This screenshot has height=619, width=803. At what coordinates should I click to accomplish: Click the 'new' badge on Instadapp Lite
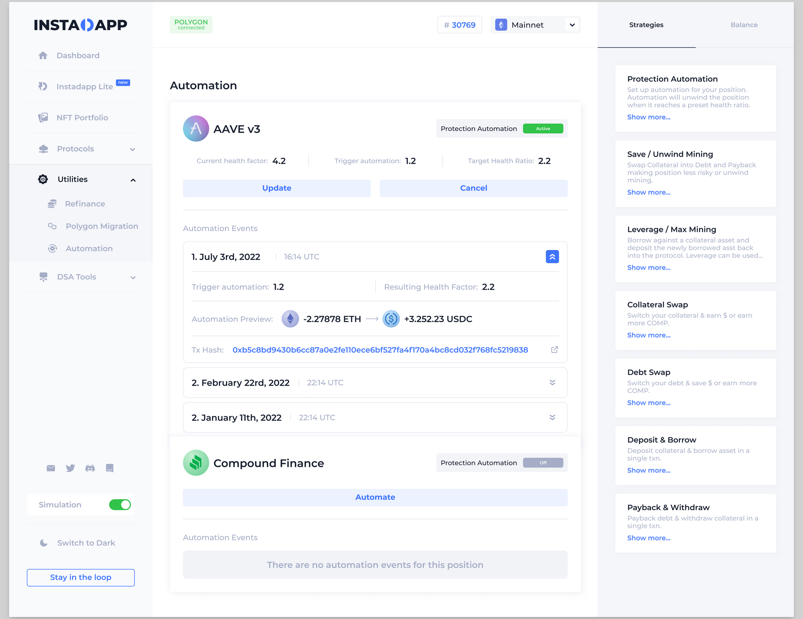(123, 83)
